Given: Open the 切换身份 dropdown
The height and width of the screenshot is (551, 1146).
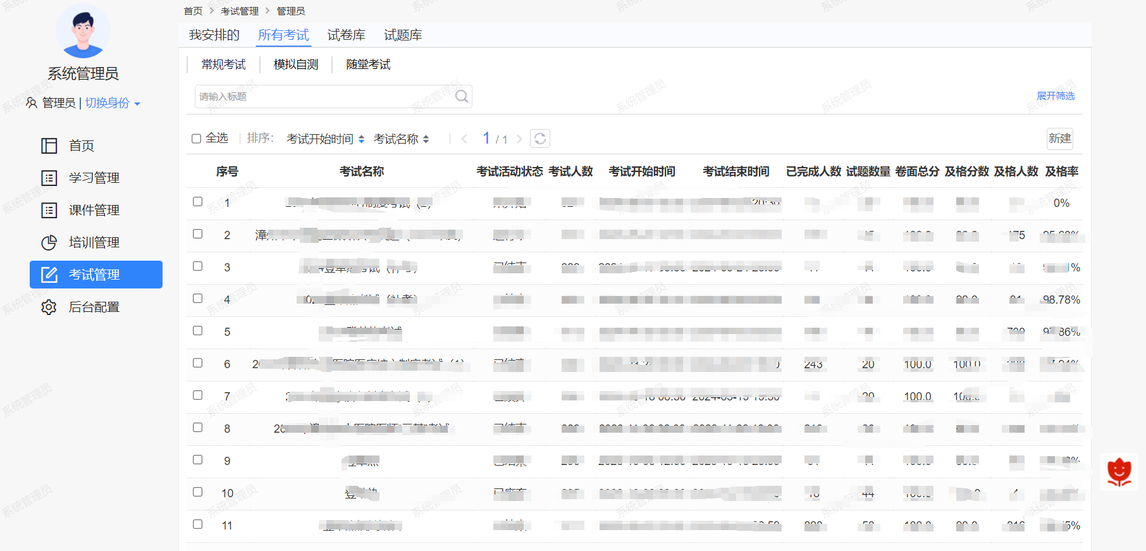Looking at the screenshot, I should tap(113, 103).
